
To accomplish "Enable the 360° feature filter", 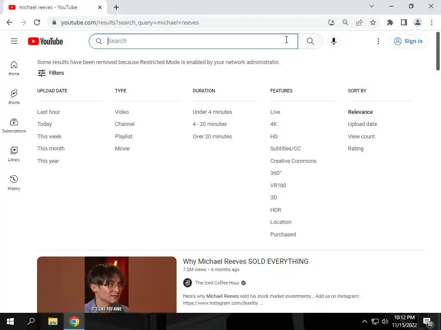I will pos(276,173).
